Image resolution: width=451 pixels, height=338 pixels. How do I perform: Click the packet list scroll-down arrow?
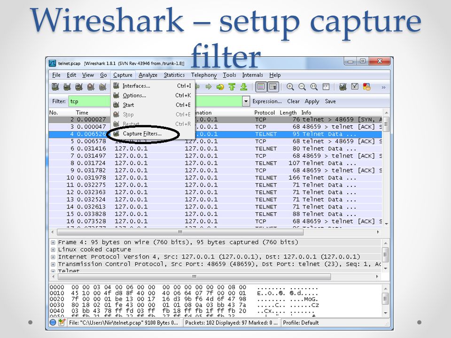pos(386,223)
